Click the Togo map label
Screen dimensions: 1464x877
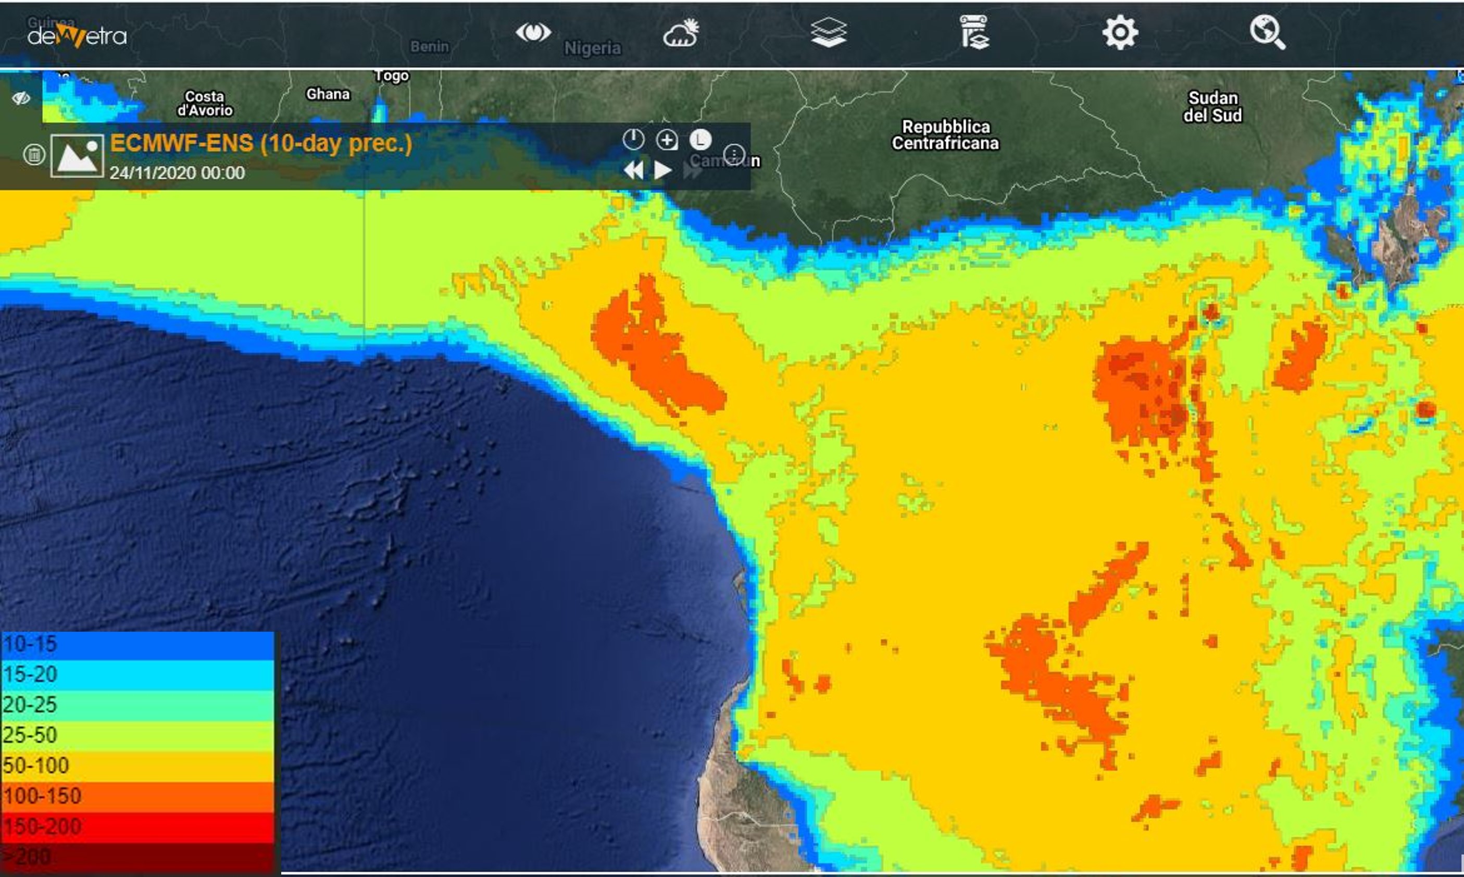coord(391,77)
